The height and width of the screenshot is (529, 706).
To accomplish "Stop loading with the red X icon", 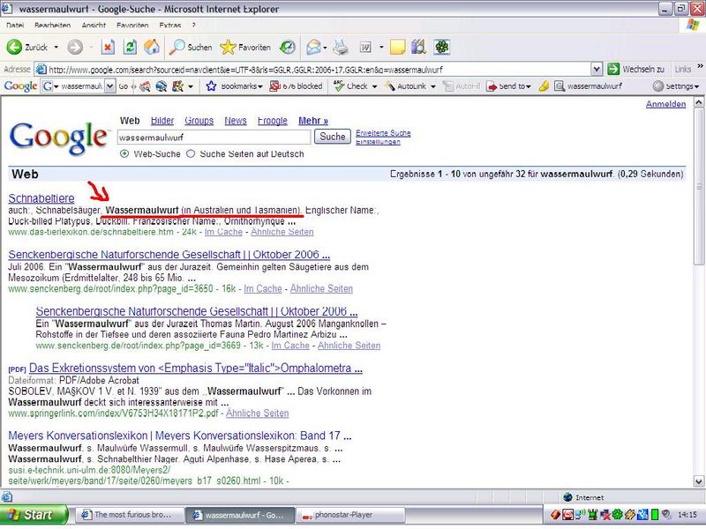I will pos(108,48).
